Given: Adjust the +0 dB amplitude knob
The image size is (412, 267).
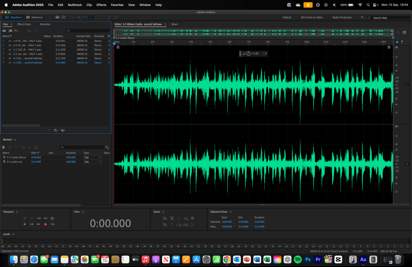Looking at the screenshot, I should [x=248, y=53].
